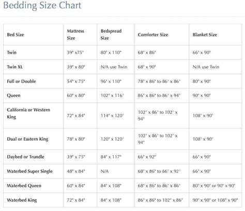Click the Waterbed Queen row label

tap(24, 186)
